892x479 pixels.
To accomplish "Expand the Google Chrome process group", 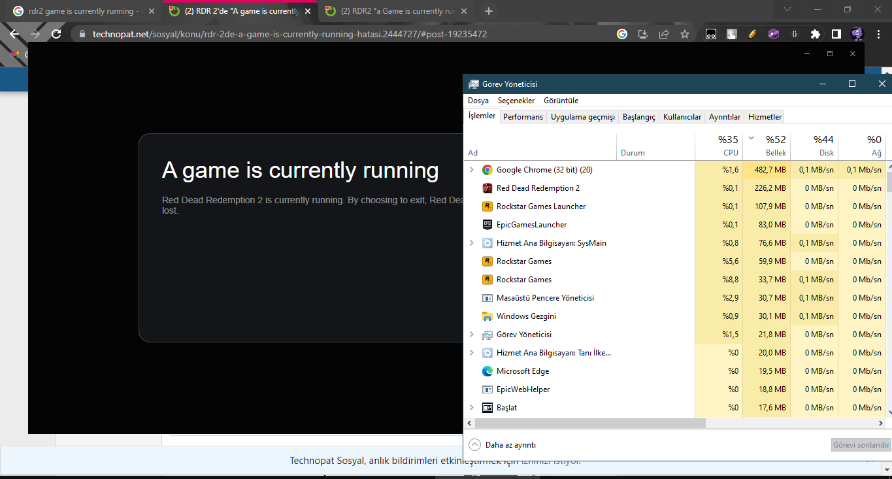I will coord(472,170).
